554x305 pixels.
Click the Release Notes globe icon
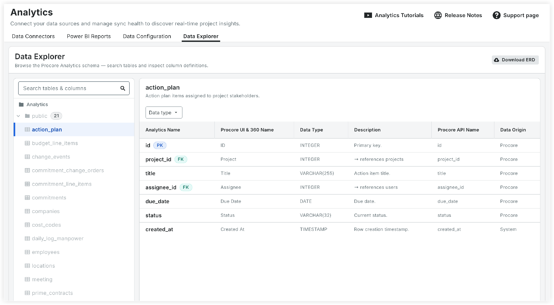click(438, 15)
